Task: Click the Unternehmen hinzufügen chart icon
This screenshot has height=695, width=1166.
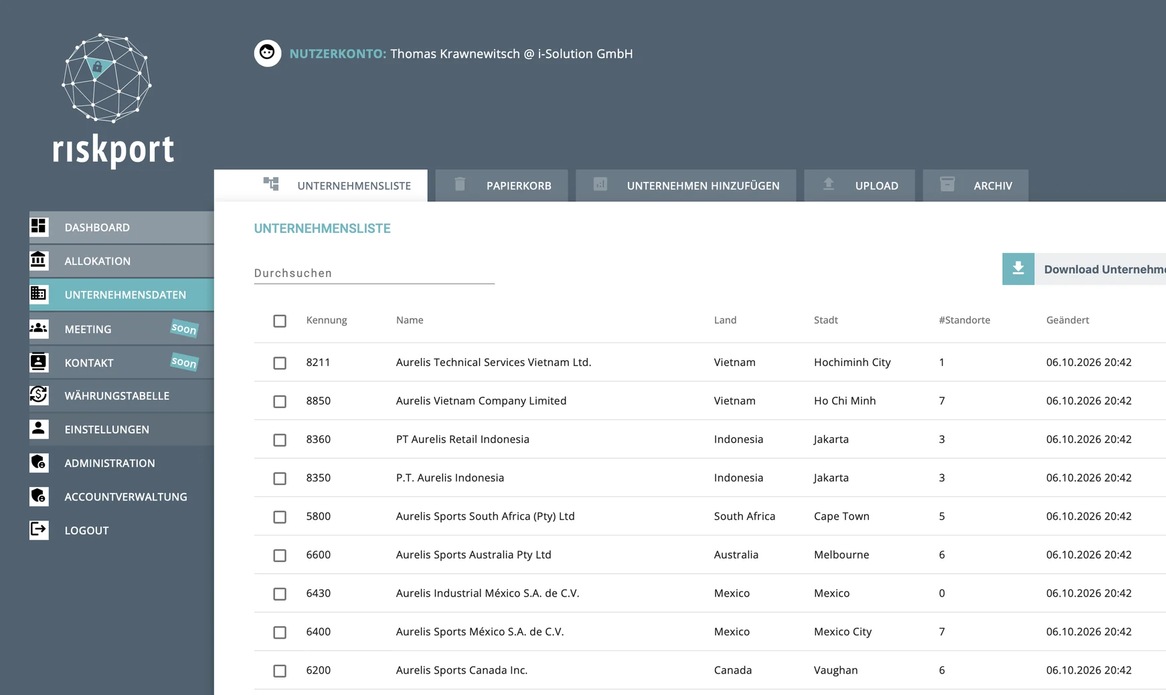Action: coord(600,184)
